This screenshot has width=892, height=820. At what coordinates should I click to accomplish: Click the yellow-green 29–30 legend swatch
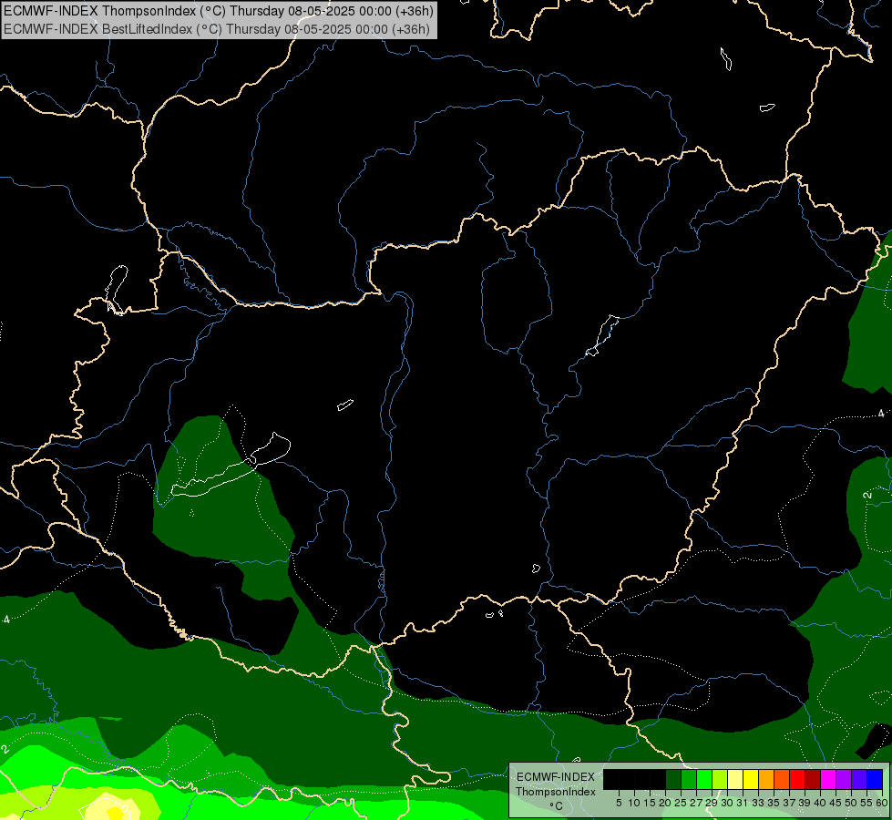[720, 779]
